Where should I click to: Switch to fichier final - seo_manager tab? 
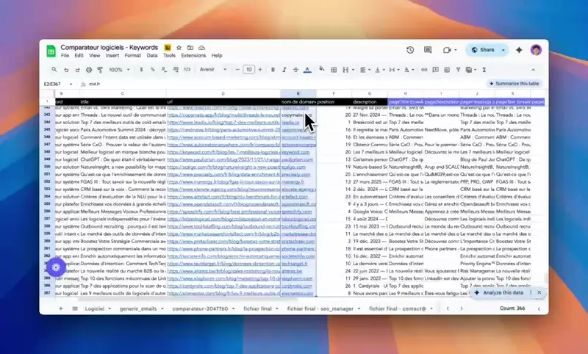point(320,308)
